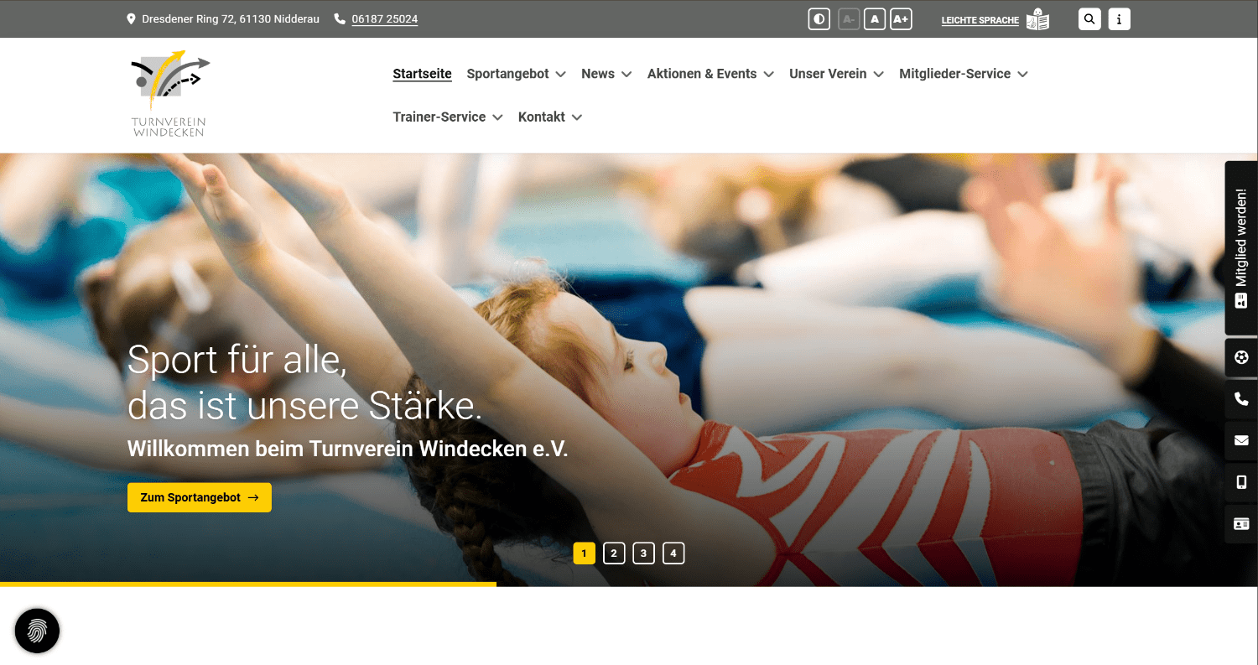Click the mobile phone sidebar icon
This screenshot has height=665, width=1258.
click(1241, 482)
